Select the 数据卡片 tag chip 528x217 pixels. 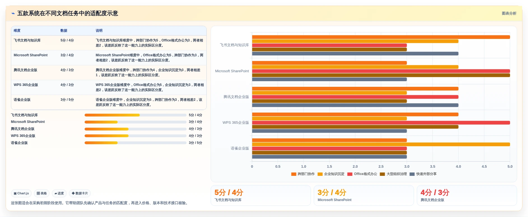(x=80, y=193)
